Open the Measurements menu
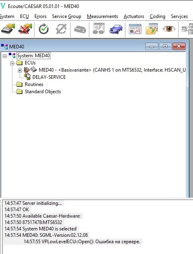Image resolution: width=193 pixels, height=254 pixels. (103, 16)
